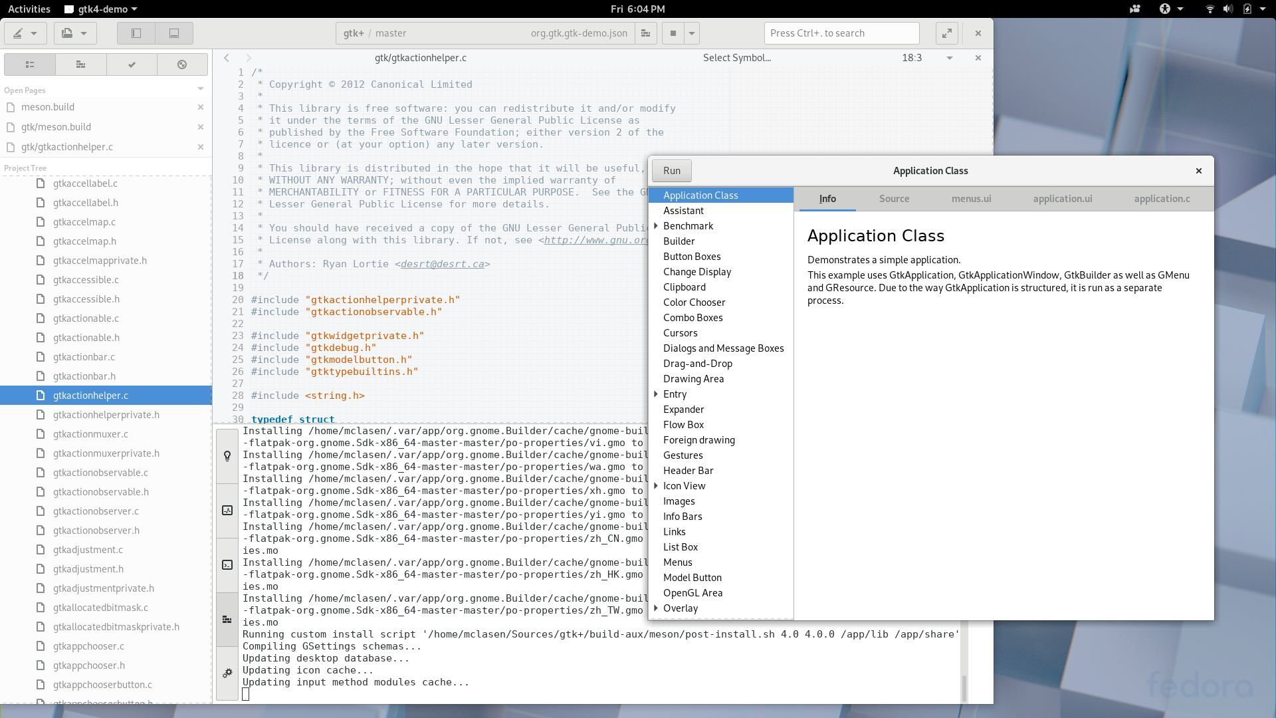Click the stop build button
The height and width of the screenshot is (718, 1276).
pos(673,33)
